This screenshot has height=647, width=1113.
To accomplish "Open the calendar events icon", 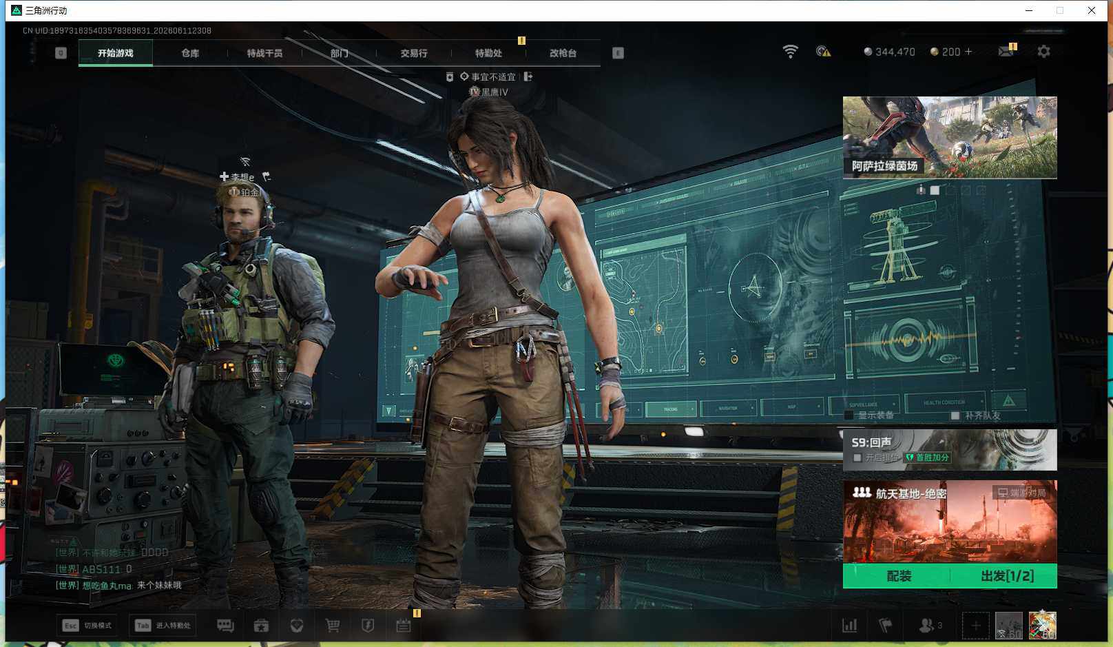I will tap(404, 626).
